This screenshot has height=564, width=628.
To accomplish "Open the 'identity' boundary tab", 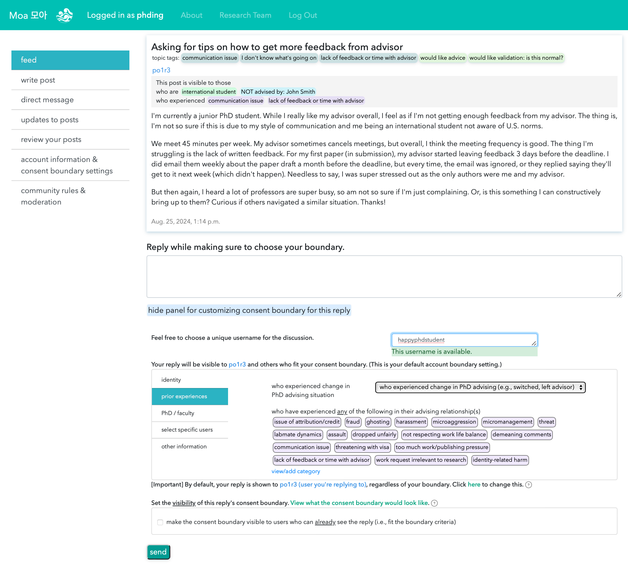I will click(x=190, y=380).
